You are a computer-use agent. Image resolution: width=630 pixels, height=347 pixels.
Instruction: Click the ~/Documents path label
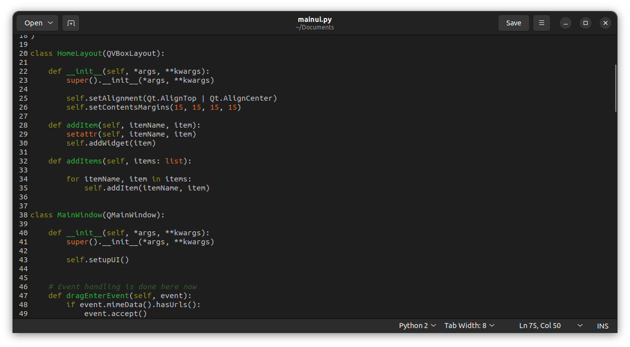(315, 27)
